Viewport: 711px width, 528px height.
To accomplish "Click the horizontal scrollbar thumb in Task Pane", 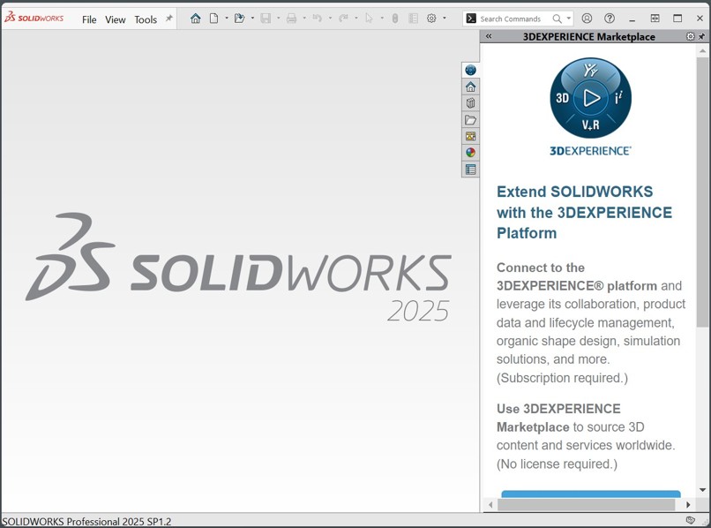I will coord(586,504).
